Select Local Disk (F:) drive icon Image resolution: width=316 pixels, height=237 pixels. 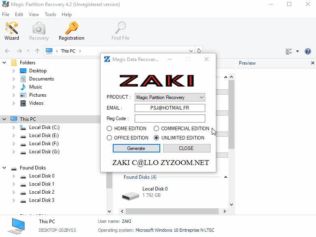(23, 144)
